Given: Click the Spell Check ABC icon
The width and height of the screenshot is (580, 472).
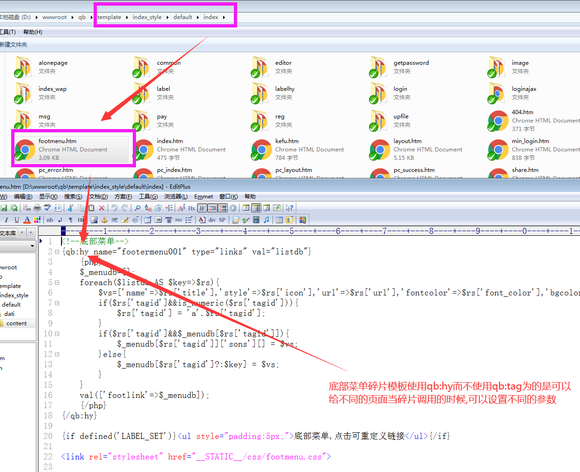Looking at the screenshot, I should point(47,208).
